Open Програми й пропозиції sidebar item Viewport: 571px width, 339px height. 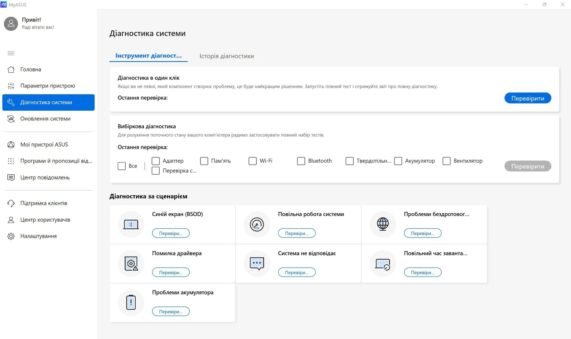click(48, 161)
